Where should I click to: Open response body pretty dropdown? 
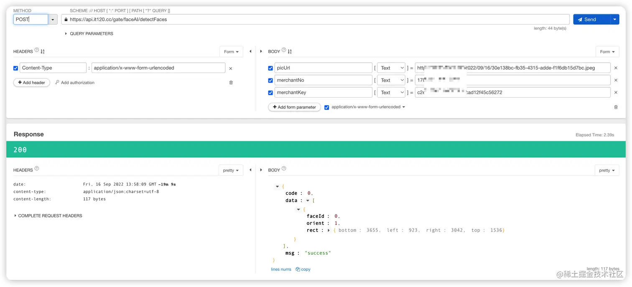point(607,170)
